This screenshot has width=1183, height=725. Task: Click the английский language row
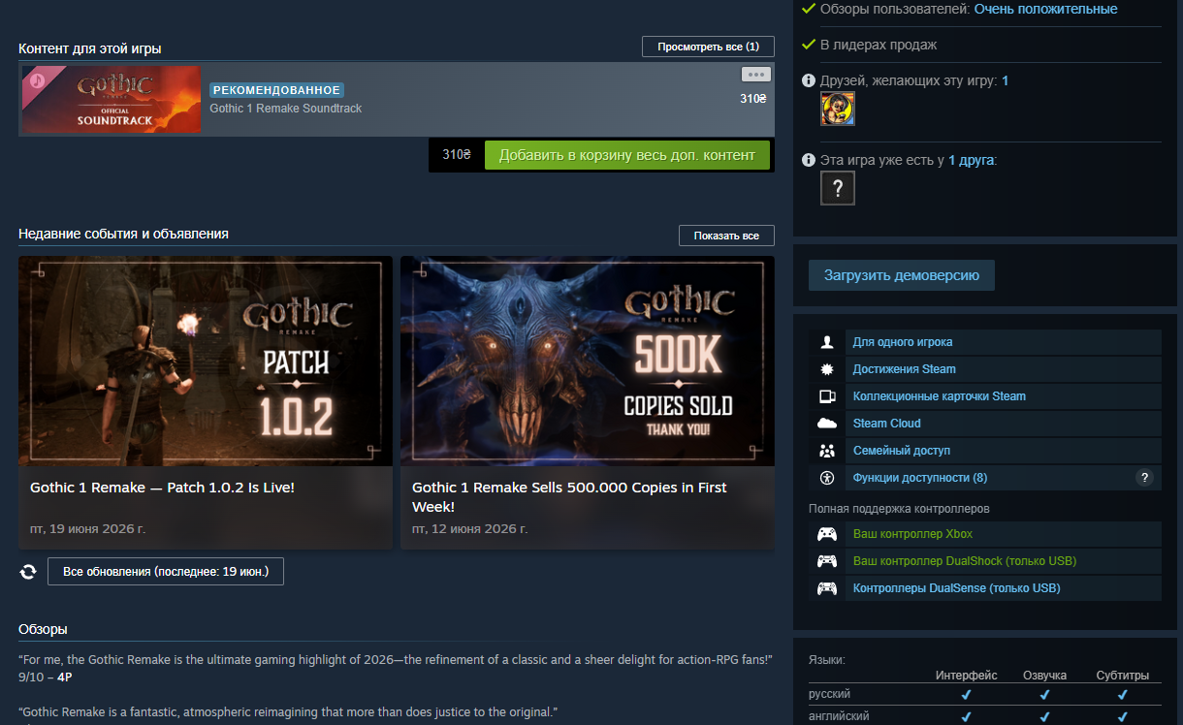pos(985,716)
